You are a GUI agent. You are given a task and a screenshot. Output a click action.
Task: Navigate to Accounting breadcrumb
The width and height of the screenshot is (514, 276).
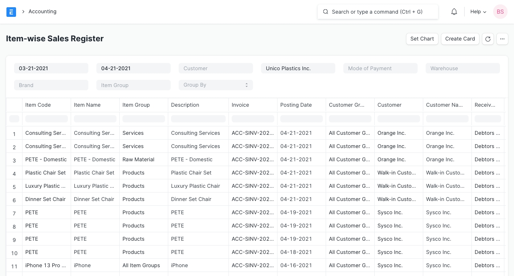point(42,12)
